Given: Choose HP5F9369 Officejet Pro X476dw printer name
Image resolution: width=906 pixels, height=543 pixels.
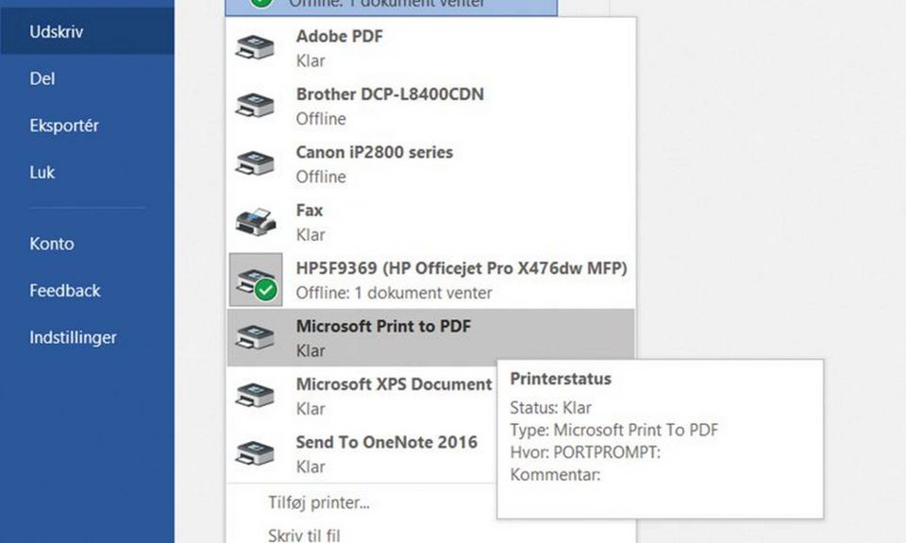Looking at the screenshot, I should pyautogui.click(x=461, y=268).
